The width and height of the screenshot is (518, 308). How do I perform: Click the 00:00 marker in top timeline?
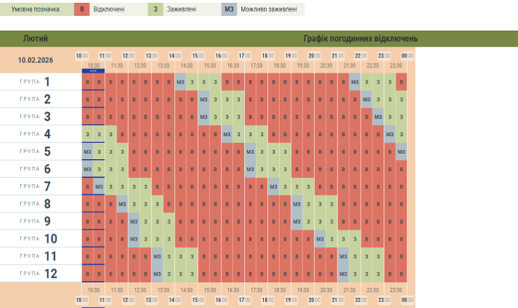[407, 55]
